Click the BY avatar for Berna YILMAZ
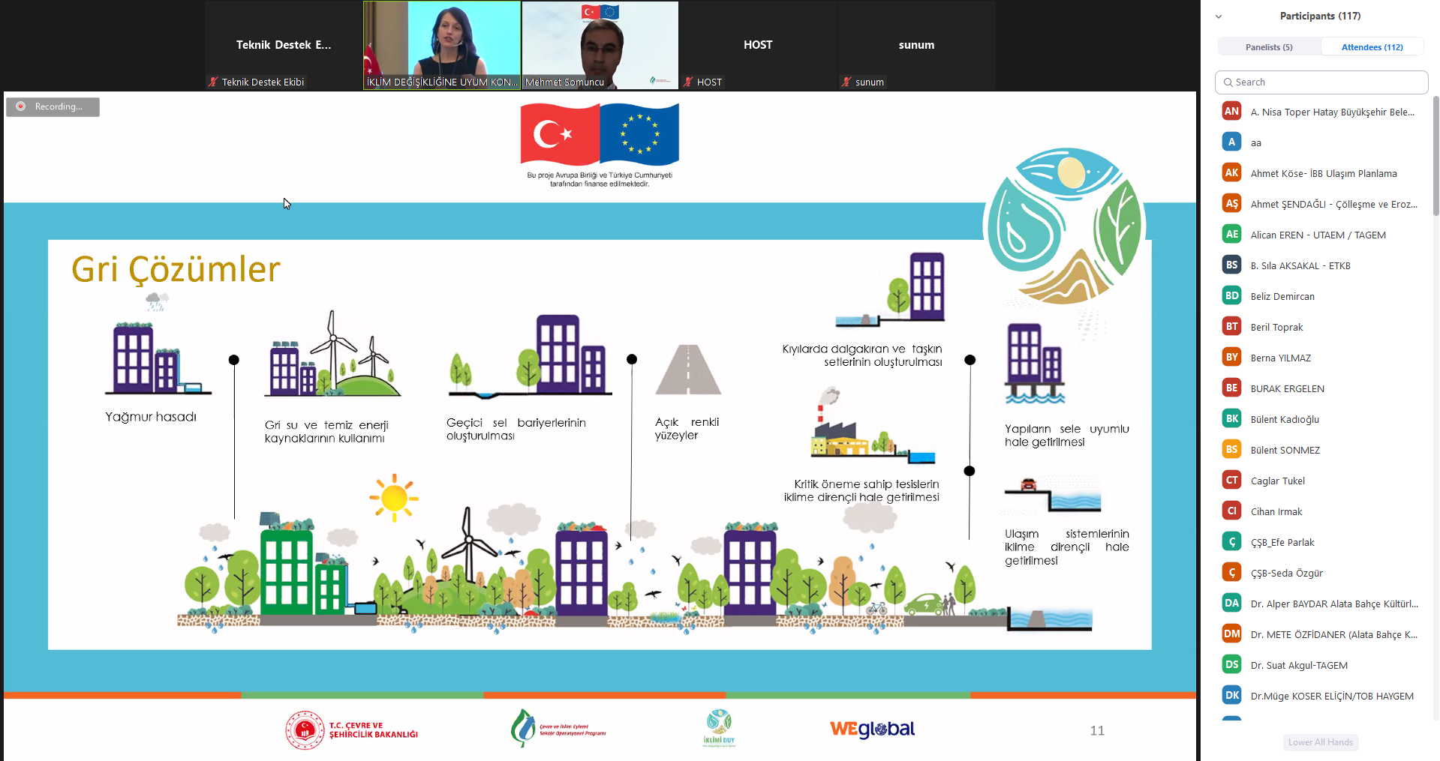Screen dimensions: 1440x761 [1231, 358]
